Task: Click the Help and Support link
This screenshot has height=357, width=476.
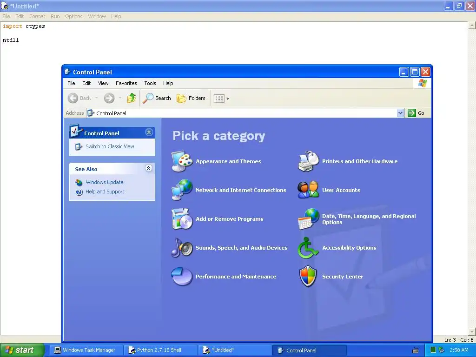Action: click(x=105, y=192)
